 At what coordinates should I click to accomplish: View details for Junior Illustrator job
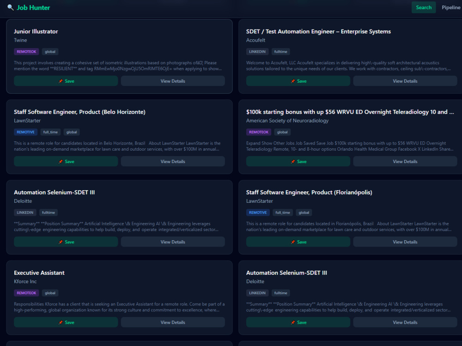(x=173, y=81)
